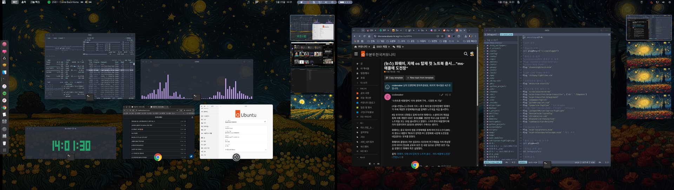Expand the SSO 계정 navigation dropdown
Screen dimensions: 674x190
click(381, 46)
